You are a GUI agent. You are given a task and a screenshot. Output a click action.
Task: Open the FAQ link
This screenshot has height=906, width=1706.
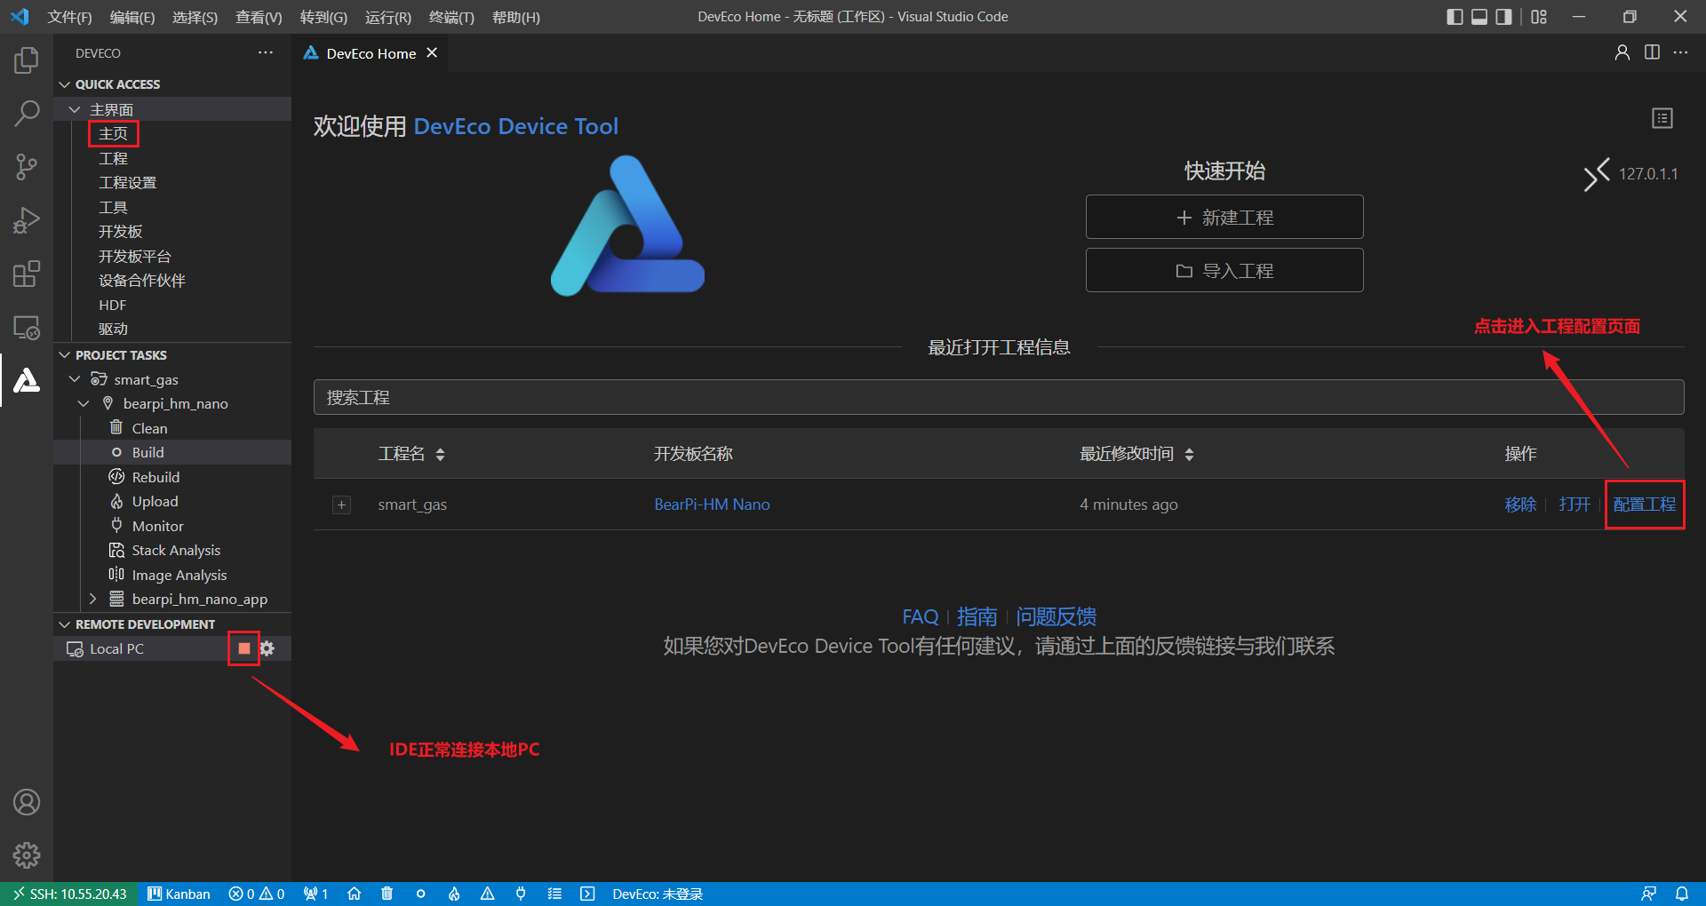coord(920,616)
